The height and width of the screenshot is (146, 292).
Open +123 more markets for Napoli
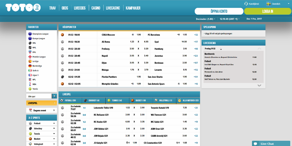click(x=196, y=56)
